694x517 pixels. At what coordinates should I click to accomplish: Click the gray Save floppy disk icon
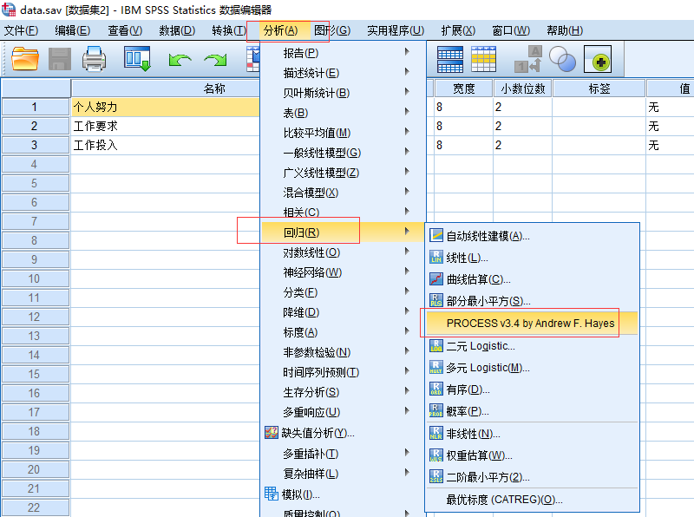[x=59, y=59]
